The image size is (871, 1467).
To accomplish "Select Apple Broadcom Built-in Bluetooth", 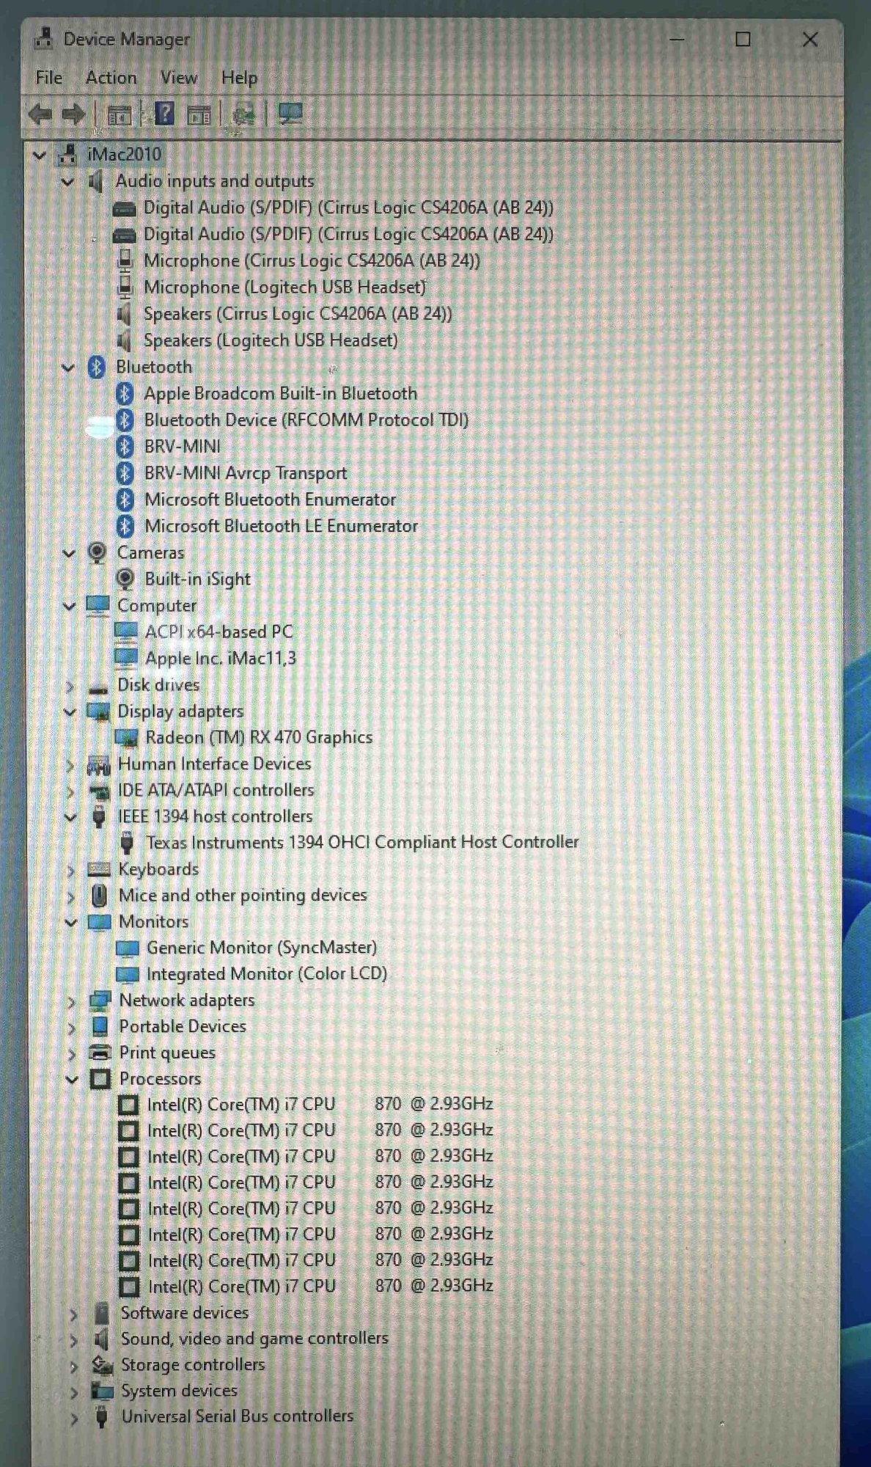I will pyautogui.click(x=281, y=393).
